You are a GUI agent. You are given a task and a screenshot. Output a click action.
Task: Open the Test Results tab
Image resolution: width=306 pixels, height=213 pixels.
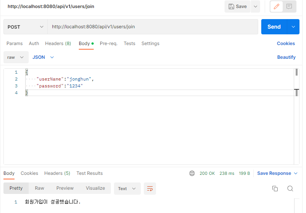coord(90,173)
